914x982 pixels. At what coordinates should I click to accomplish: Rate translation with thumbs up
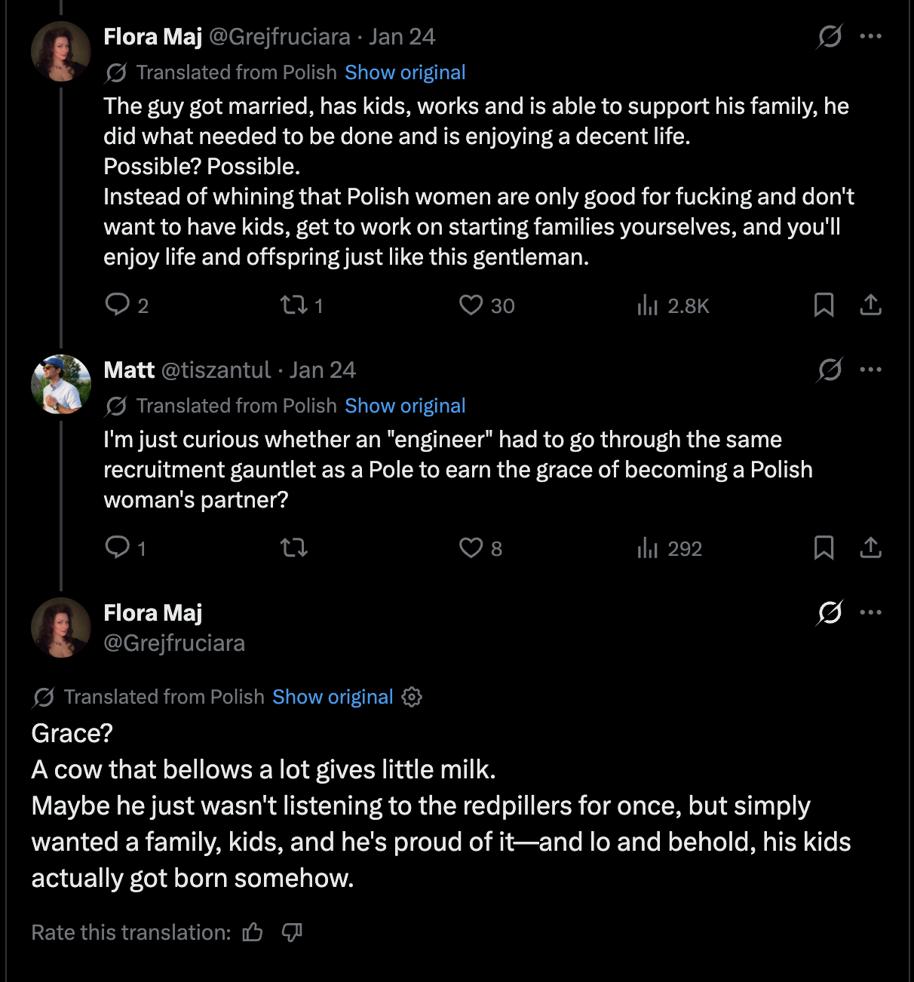pos(253,933)
